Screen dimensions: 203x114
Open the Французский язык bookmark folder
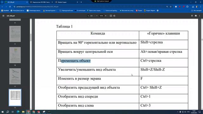[x=66, y=10]
